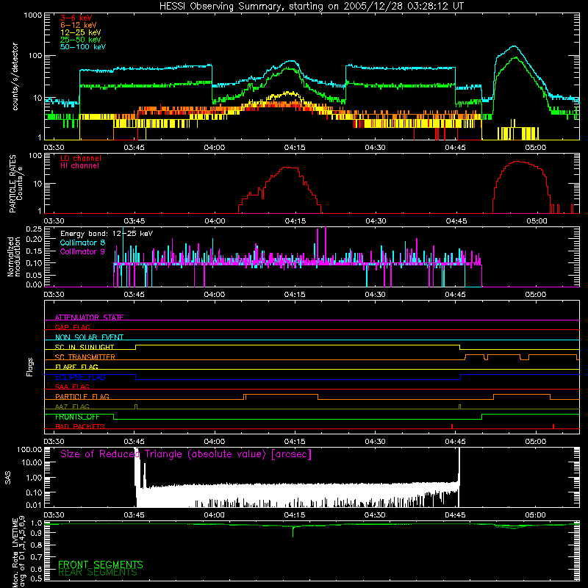Select the GAP FLAG label
588x588 pixels.
[x=72, y=327]
